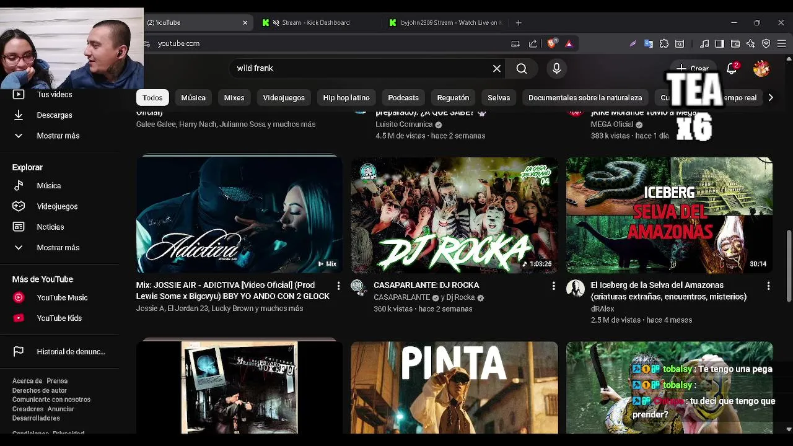Click the Derechos de autor footer link
This screenshot has width=793, height=446.
tap(40, 390)
